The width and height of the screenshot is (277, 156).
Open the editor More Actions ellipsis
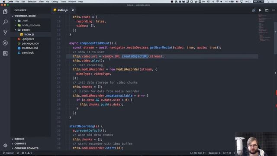[273, 10]
